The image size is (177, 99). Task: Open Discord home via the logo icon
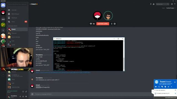click(3, 5)
